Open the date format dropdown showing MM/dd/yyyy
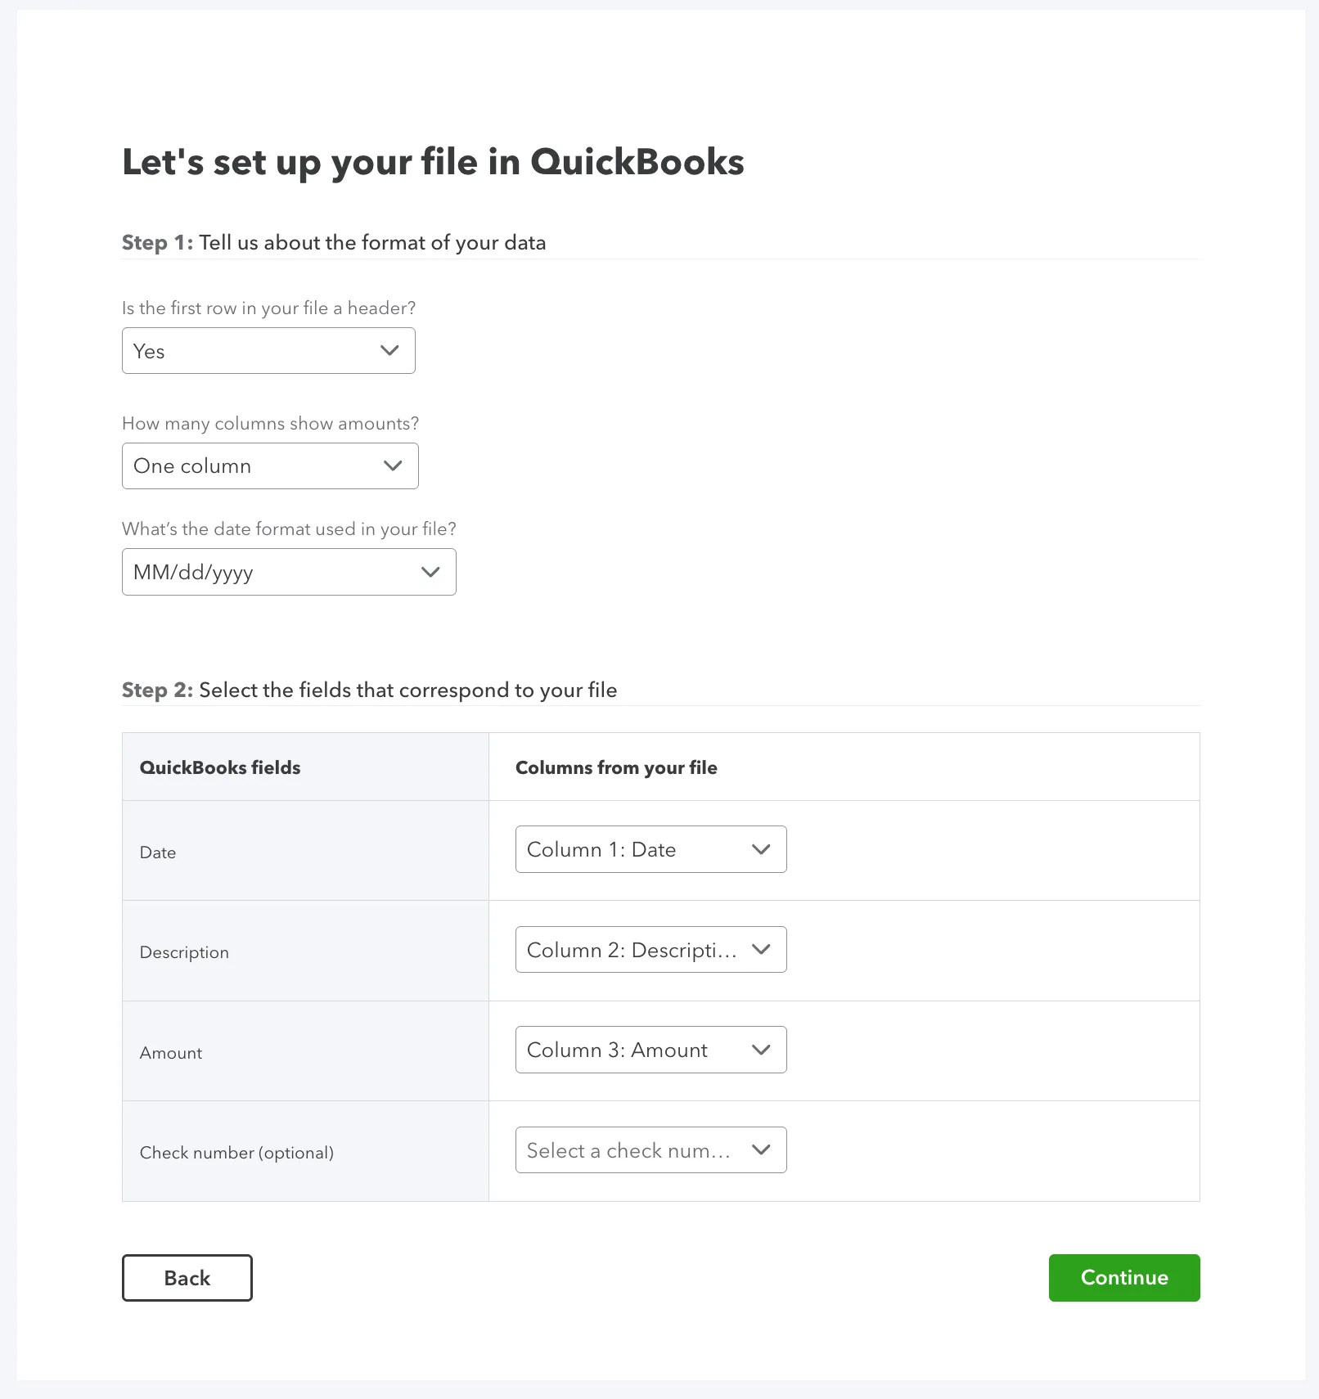Viewport: 1319px width, 1399px height. [289, 572]
